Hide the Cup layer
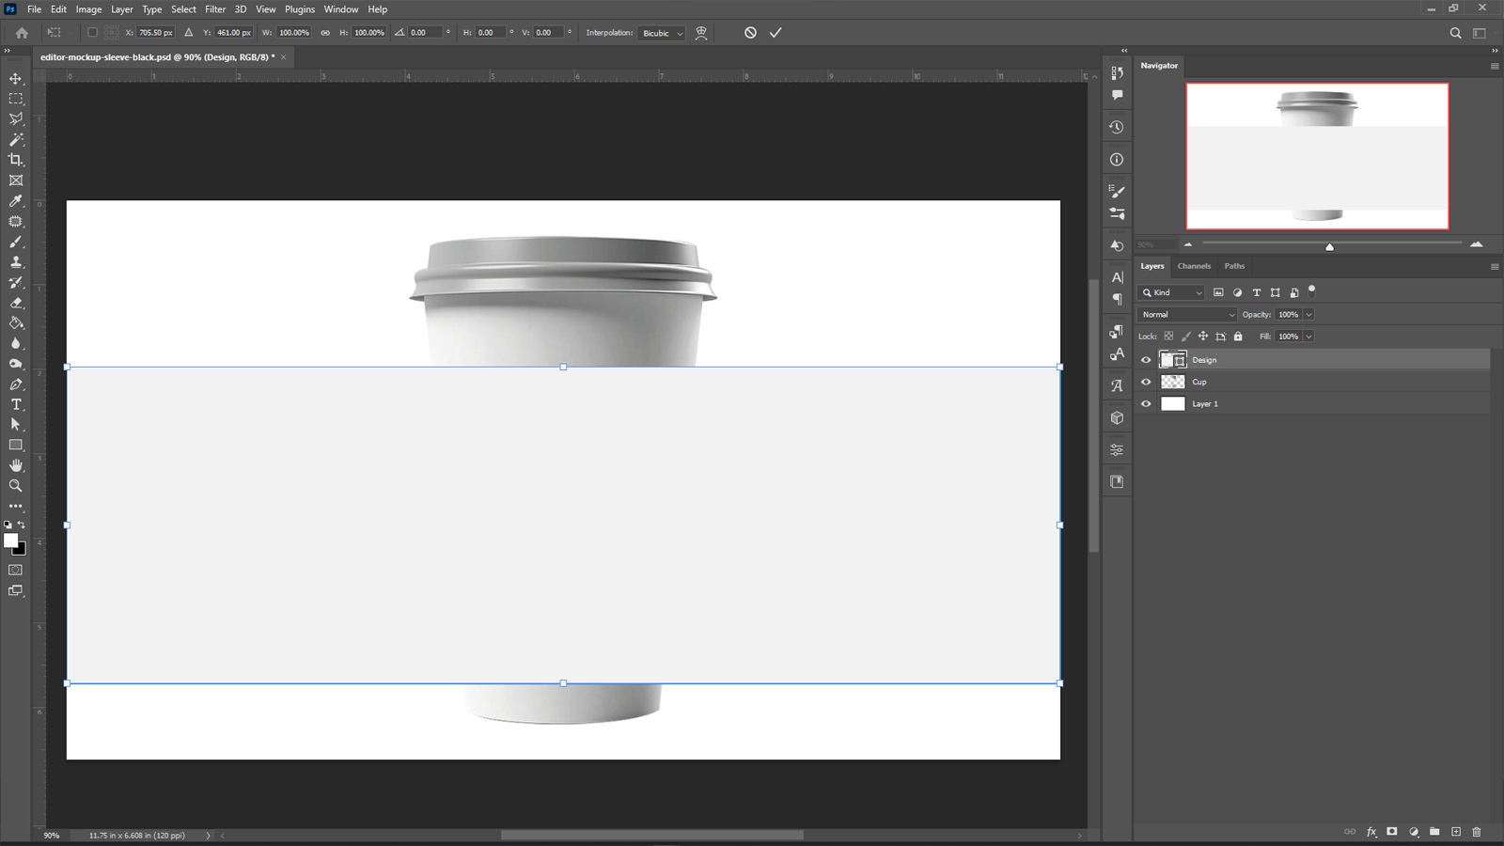The height and width of the screenshot is (846, 1504). click(1145, 382)
